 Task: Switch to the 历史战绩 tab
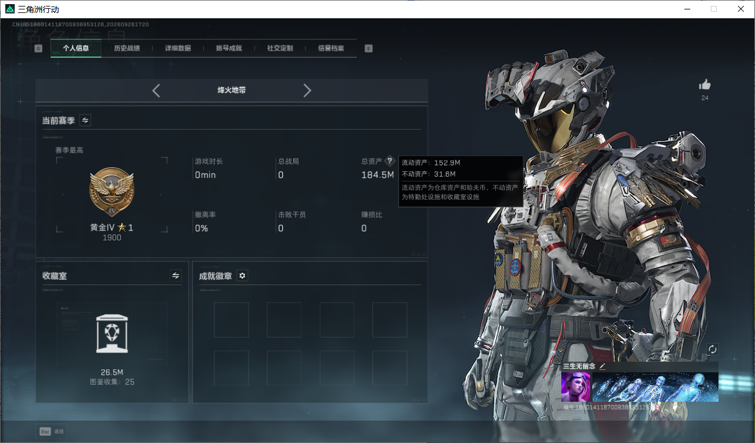coord(127,48)
